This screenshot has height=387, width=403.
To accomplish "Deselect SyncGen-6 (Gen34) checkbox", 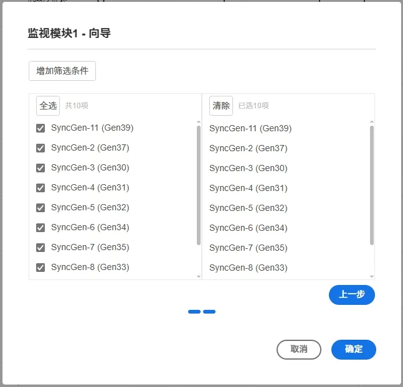I will [40, 228].
